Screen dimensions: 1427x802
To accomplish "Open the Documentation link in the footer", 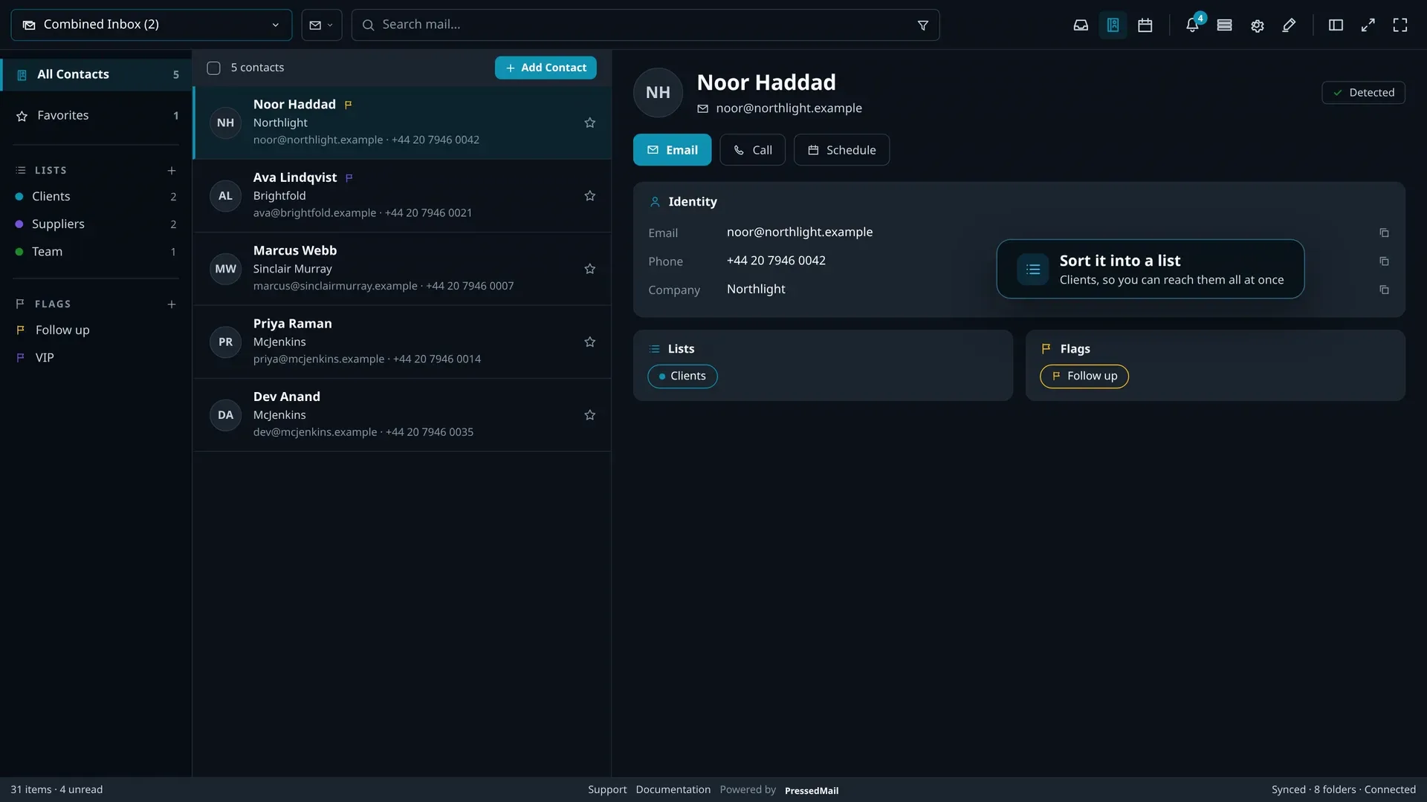I will pyautogui.click(x=673, y=790).
